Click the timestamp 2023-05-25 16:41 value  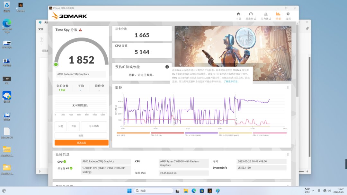261,161
